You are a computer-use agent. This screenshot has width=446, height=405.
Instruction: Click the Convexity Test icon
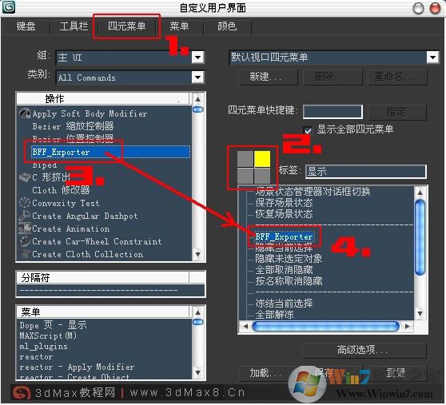(25, 203)
